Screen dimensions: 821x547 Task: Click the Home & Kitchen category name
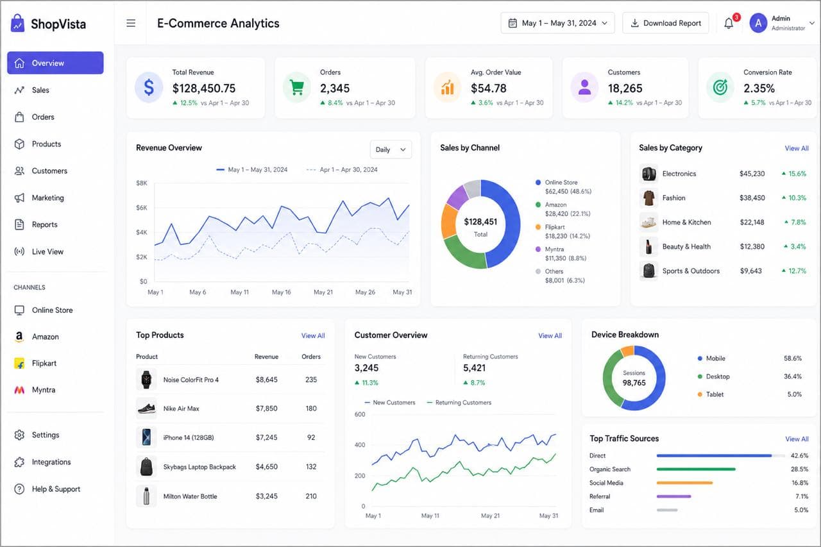click(x=686, y=223)
